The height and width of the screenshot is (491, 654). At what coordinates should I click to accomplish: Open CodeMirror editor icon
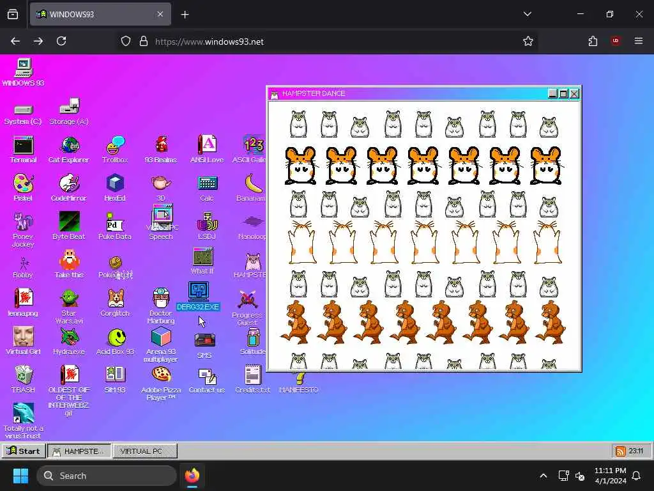click(x=69, y=187)
